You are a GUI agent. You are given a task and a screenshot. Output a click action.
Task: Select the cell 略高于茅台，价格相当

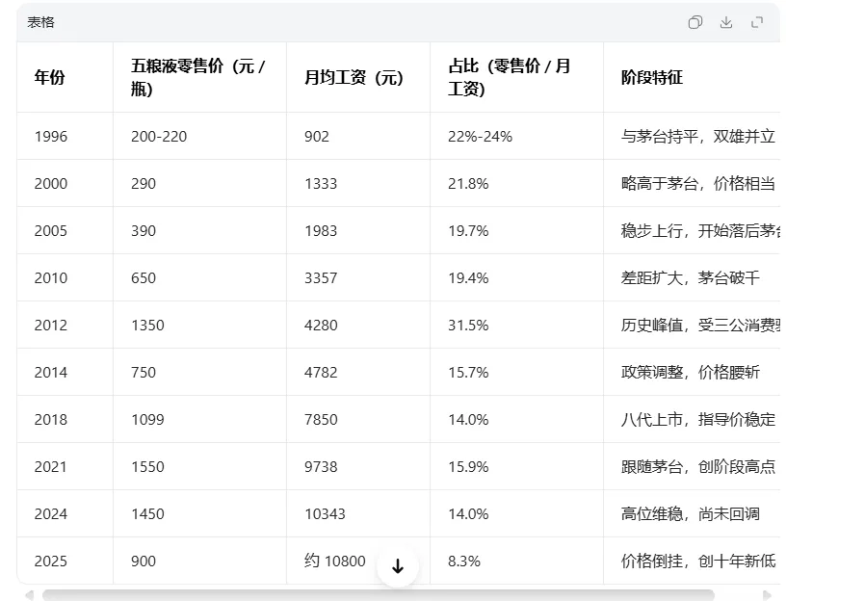pos(692,184)
